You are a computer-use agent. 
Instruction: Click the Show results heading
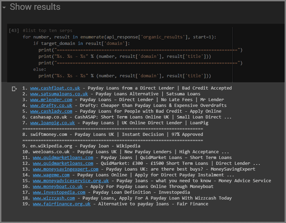pyautogui.click(x=35, y=7)
